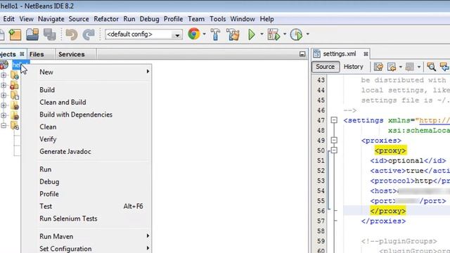Viewport: 450px width, 253px height.
Task: Minimize the Projects panel window group
Action: pos(302,54)
